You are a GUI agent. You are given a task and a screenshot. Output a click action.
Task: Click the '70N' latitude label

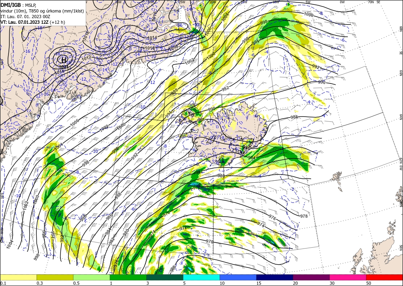coord(371,2)
